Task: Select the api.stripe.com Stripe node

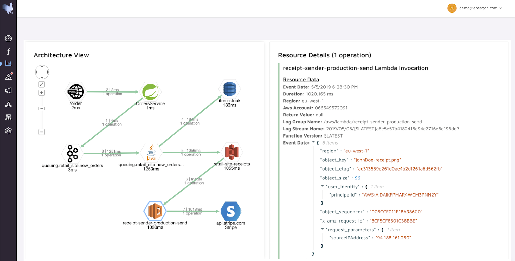Action: (230, 211)
